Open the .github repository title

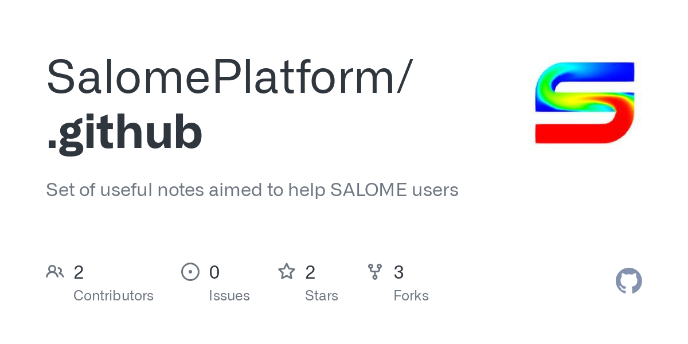click(124, 132)
